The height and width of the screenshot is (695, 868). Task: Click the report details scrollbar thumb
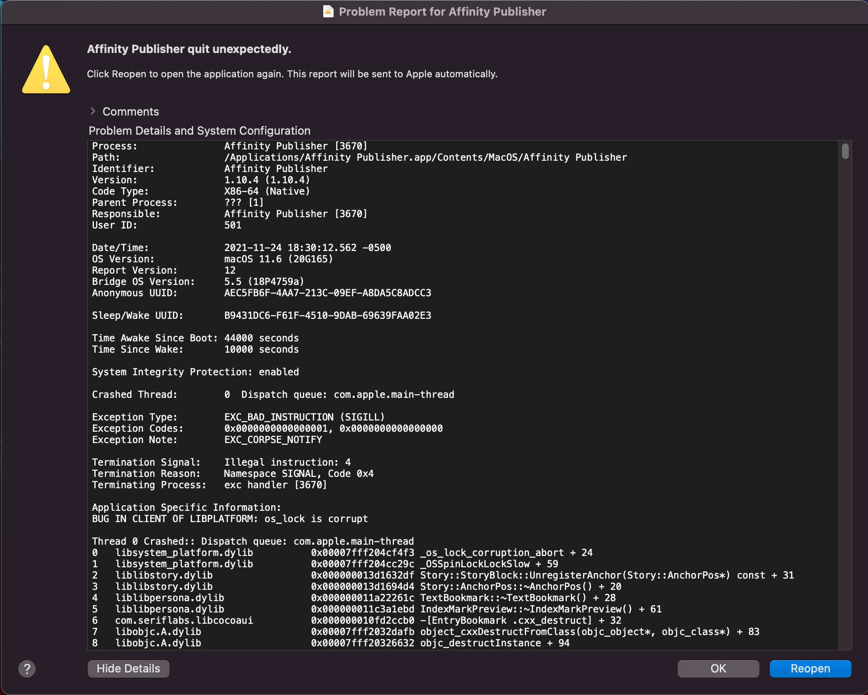pos(845,151)
